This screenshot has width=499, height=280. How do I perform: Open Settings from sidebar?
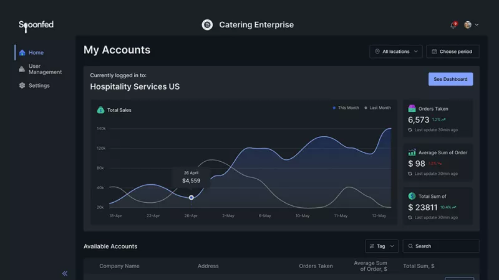coord(39,86)
